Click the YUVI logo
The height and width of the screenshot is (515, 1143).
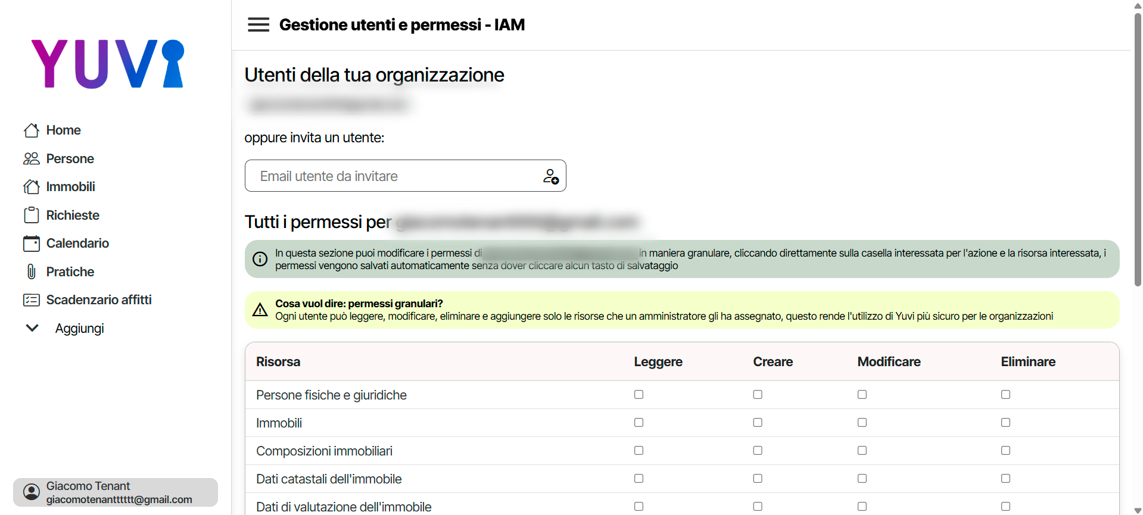click(108, 64)
